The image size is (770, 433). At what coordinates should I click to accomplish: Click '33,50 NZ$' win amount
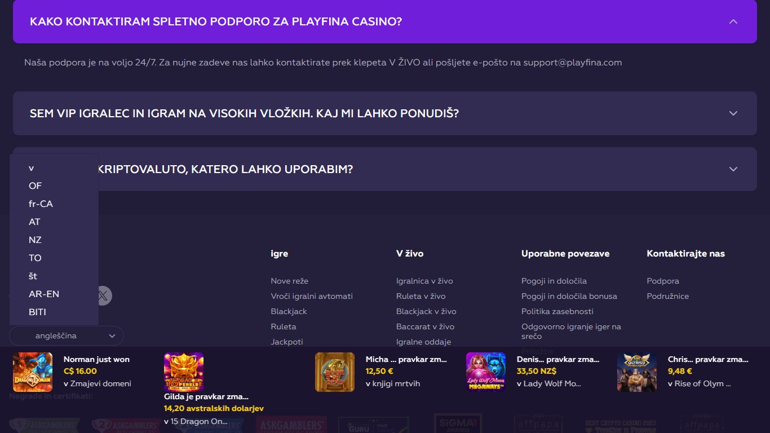coord(537,371)
